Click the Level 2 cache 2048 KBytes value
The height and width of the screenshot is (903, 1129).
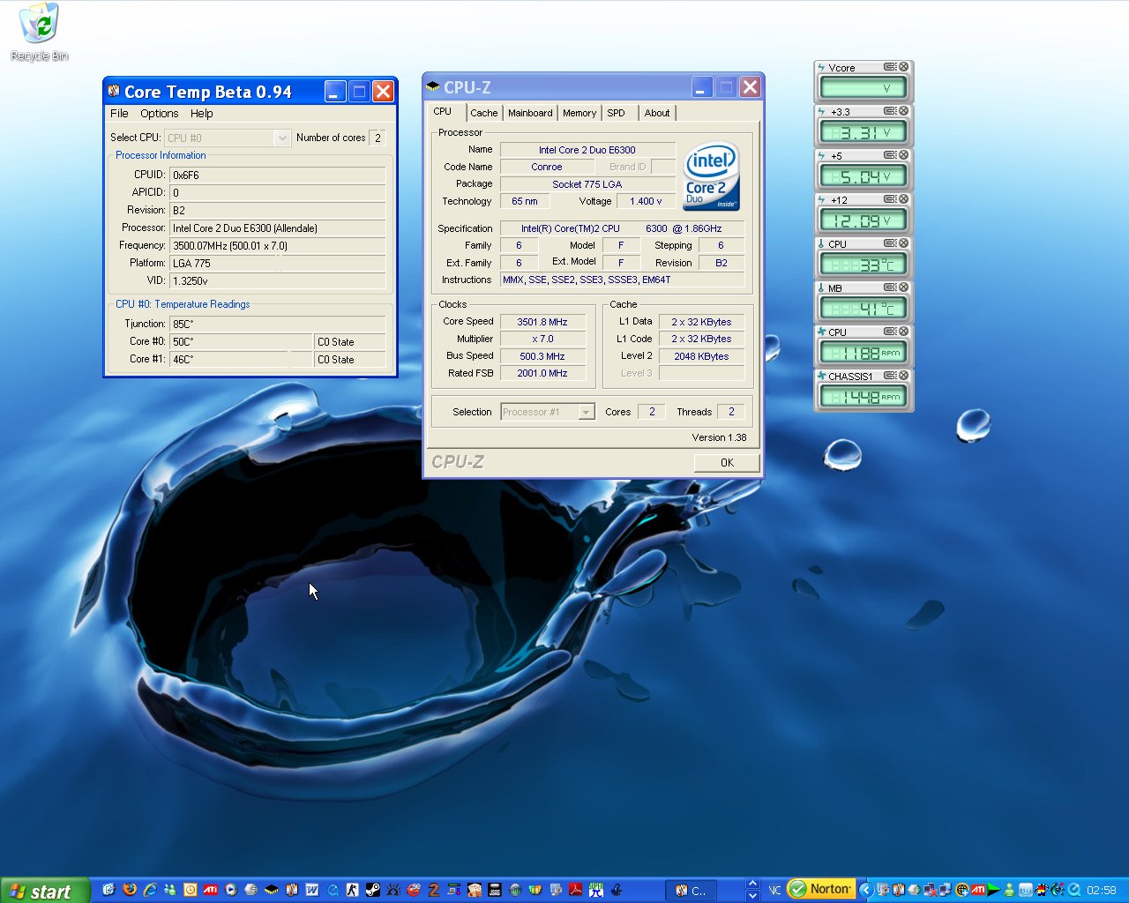coord(701,356)
